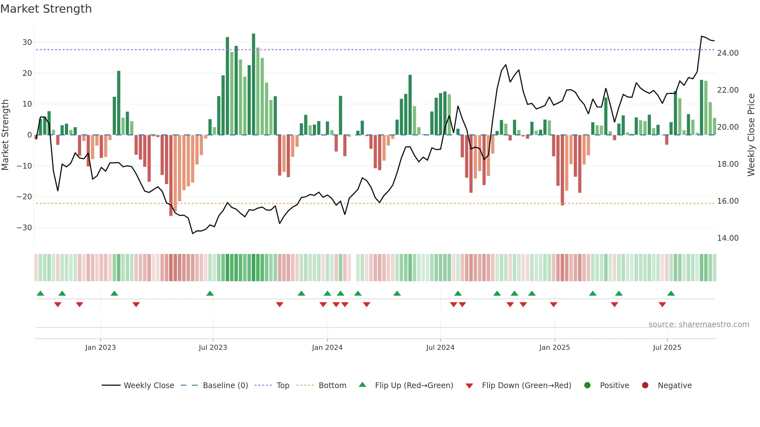This screenshot has height=427, width=760.
Task: Click the Flip Up marker just right of Jul 2025
Action: (671, 293)
